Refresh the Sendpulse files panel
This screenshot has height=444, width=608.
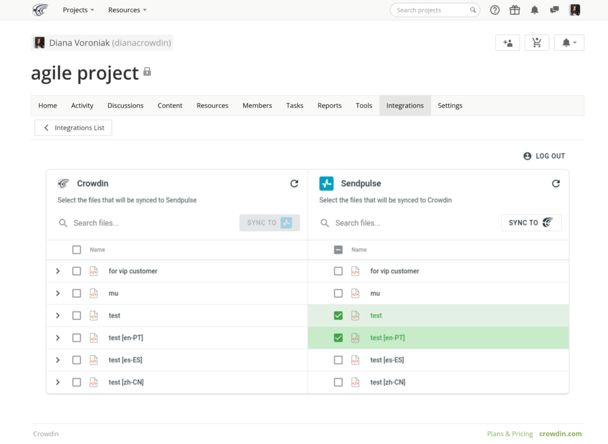556,183
